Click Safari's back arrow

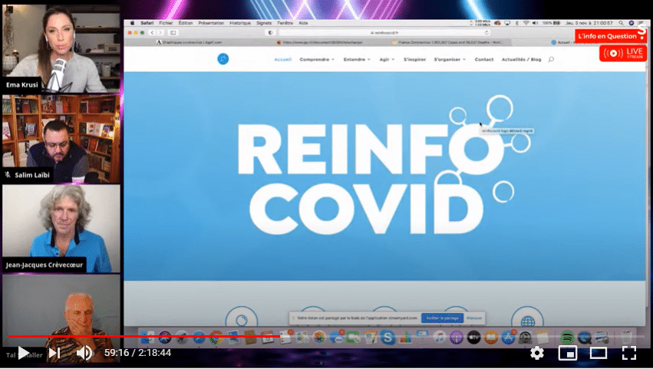[153, 32]
